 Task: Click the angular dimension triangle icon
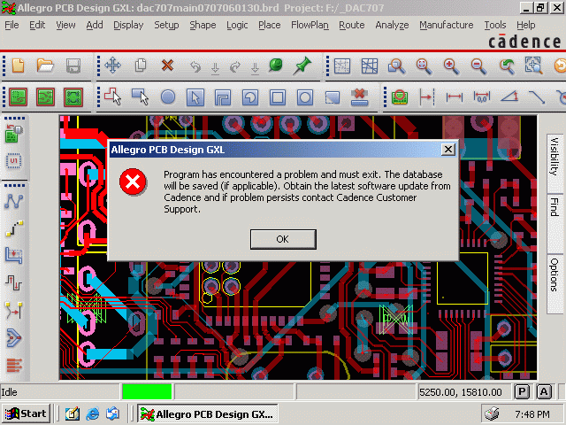tap(509, 97)
